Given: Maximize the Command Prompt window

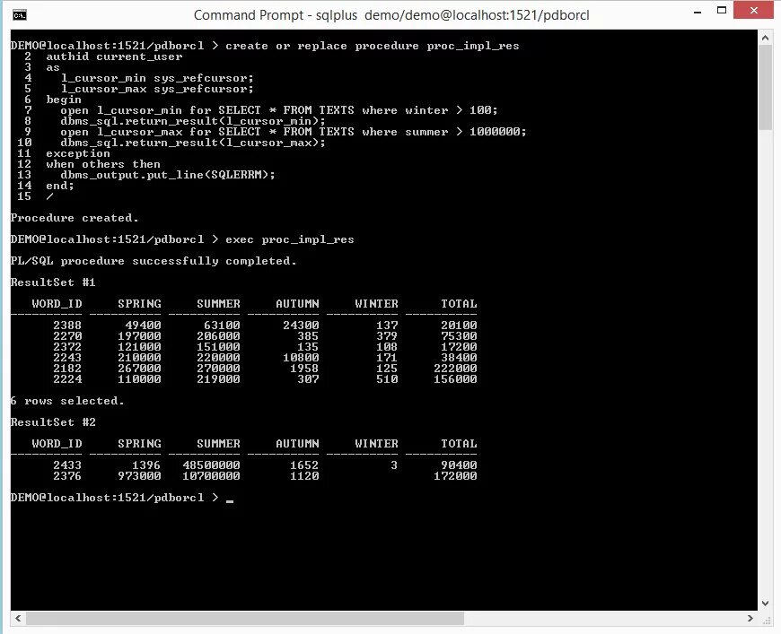Looking at the screenshot, I should 721,10.
